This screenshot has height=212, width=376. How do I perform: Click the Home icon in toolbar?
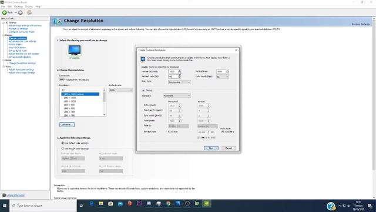(x=29, y=12)
